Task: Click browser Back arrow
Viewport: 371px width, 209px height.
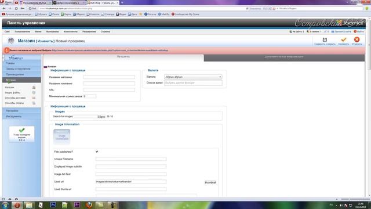Action: pos(4,9)
